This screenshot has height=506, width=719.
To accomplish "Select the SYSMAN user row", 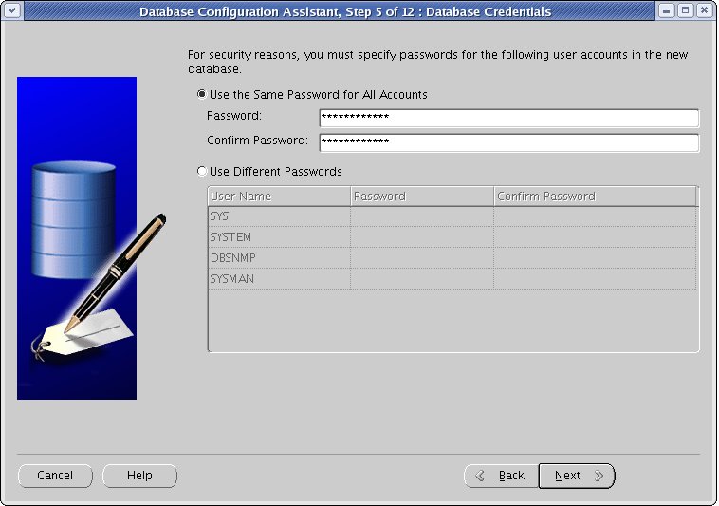I will tap(279, 279).
